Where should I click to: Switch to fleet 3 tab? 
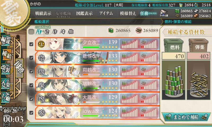(x=55, y=32)
